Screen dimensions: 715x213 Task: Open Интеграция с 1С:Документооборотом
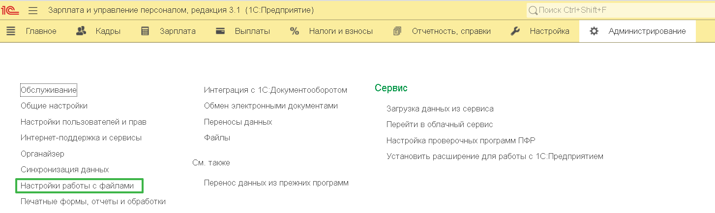click(x=275, y=90)
